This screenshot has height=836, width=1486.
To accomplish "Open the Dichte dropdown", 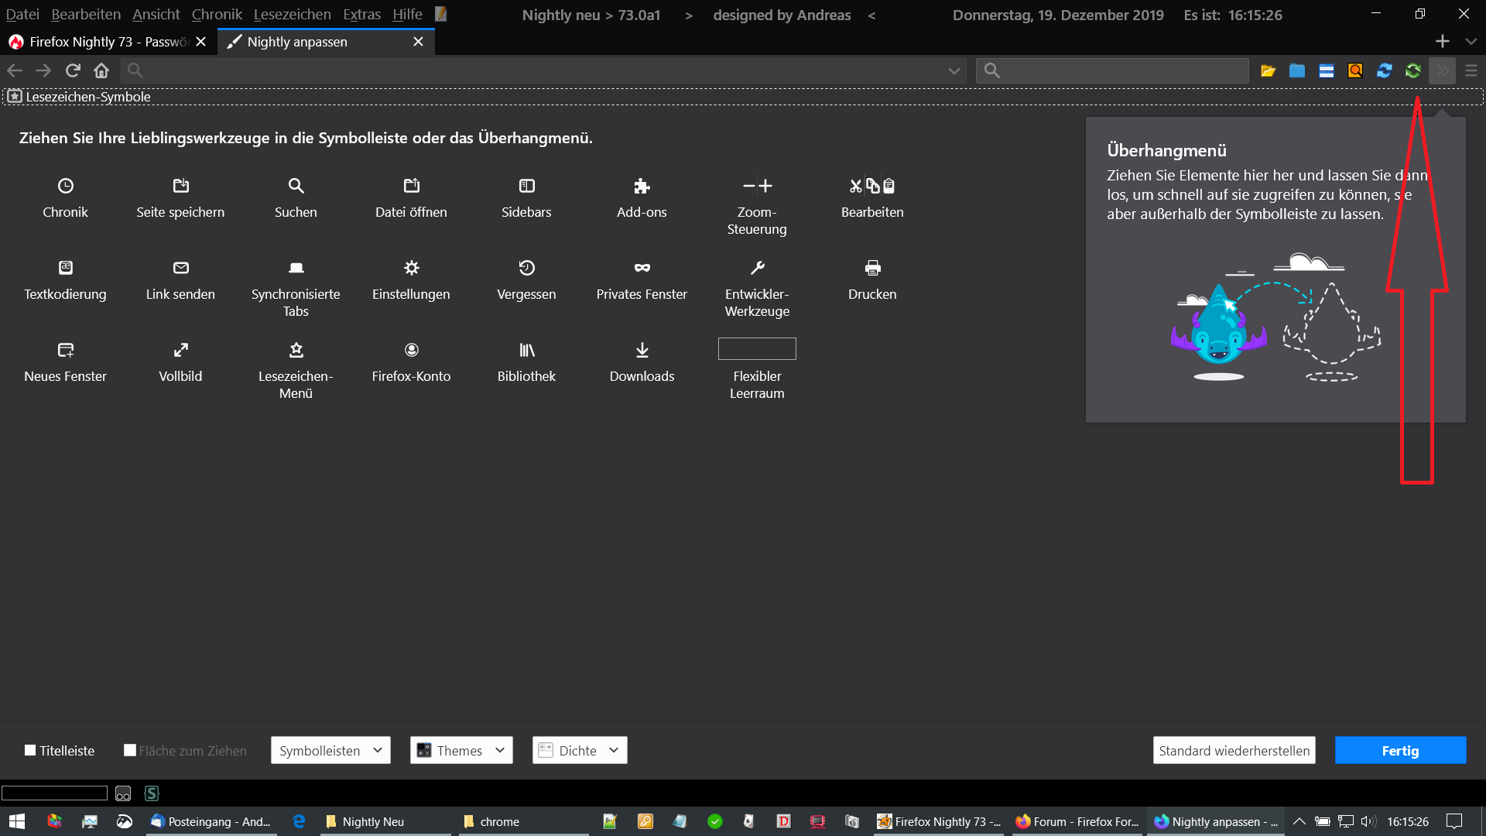I will [580, 750].
